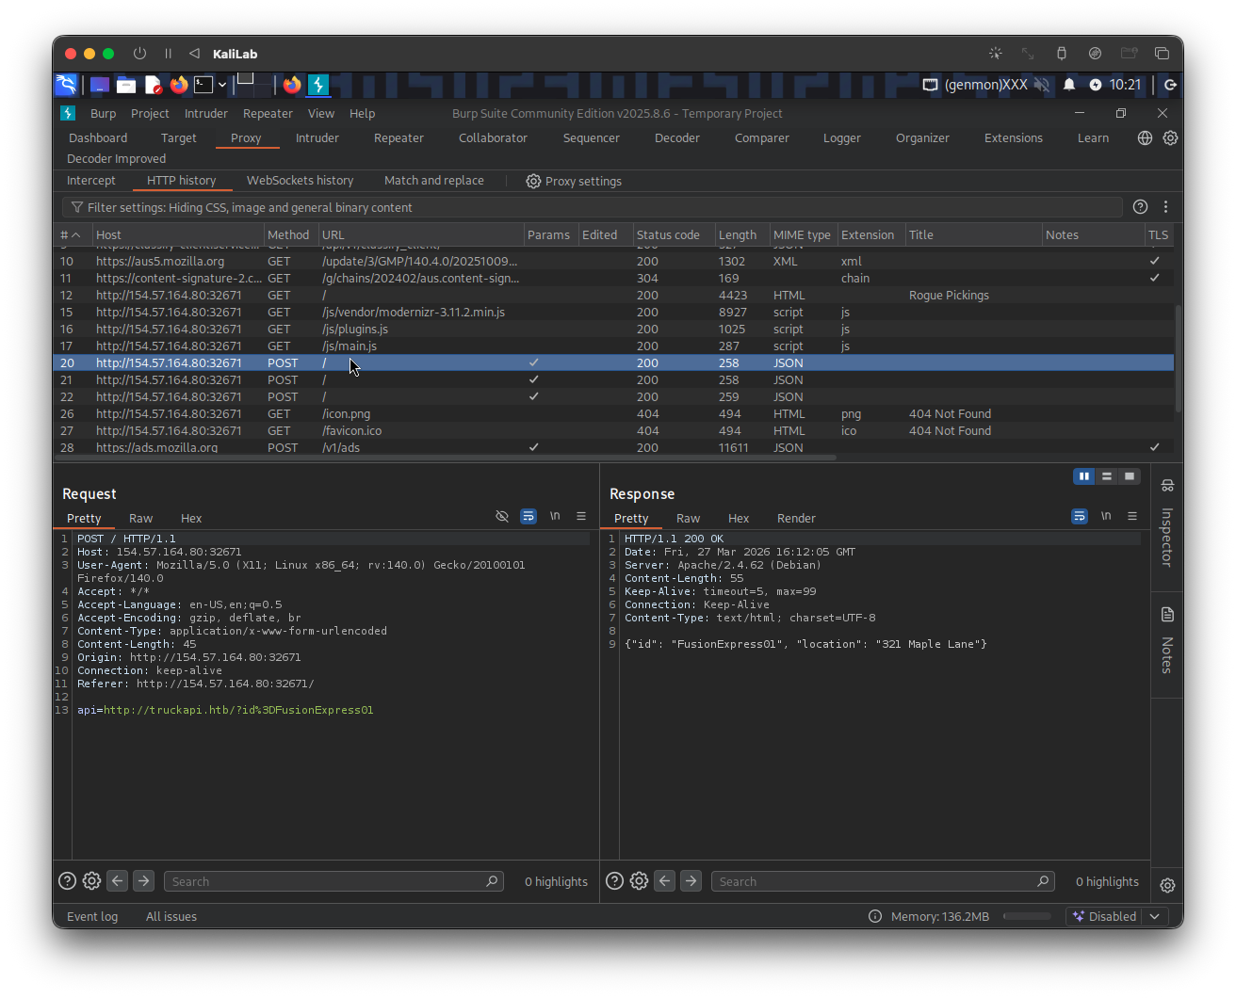Switch to side-by-side layout view
1236x998 pixels.
click(1084, 476)
